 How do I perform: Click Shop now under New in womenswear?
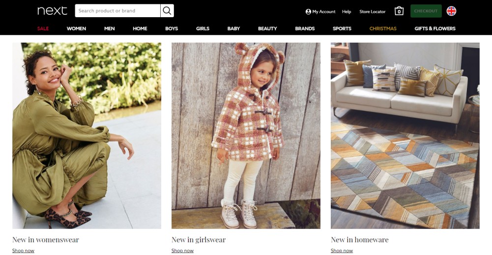pos(23,251)
